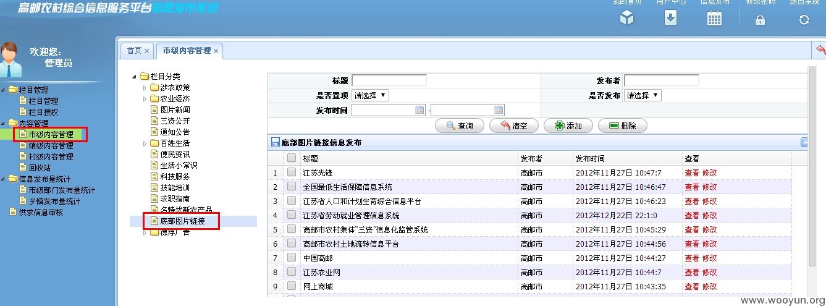Open 回收站 in the sidebar
Image resolution: width=826 pixels, height=306 pixels.
click(40, 168)
